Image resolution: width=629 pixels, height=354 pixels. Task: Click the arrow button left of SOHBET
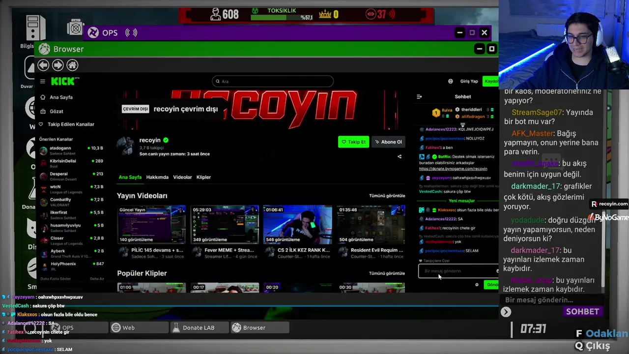[x=506, y=312]
